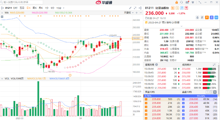
Task: Select the 1分 one-minute tab
Action: [x=47, y=8]
